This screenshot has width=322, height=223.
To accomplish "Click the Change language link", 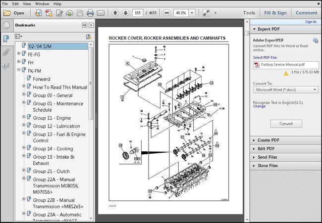I will click(259, 106).
